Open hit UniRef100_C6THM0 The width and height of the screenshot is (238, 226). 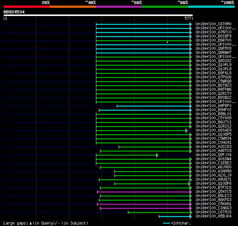tap(213, 24)
